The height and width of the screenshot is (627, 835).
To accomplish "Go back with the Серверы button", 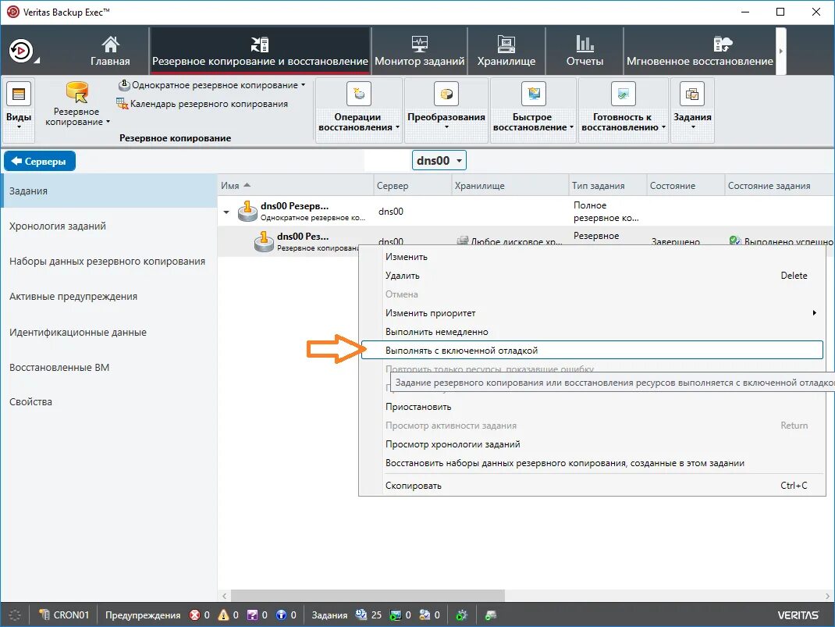I will (x=39, y=161).
